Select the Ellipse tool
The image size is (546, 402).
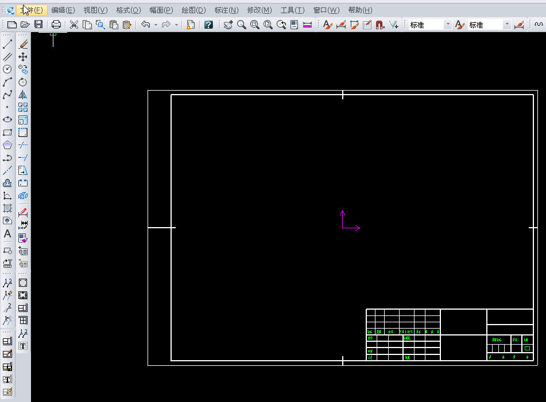[x=7, y=120]
